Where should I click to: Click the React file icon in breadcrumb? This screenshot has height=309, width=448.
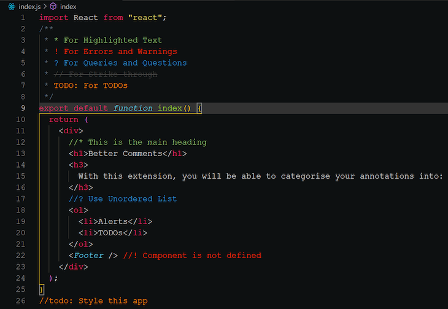12,6
